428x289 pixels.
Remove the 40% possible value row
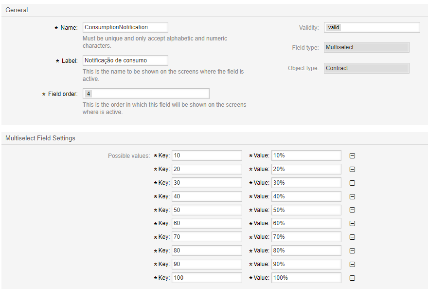(352, 196)
